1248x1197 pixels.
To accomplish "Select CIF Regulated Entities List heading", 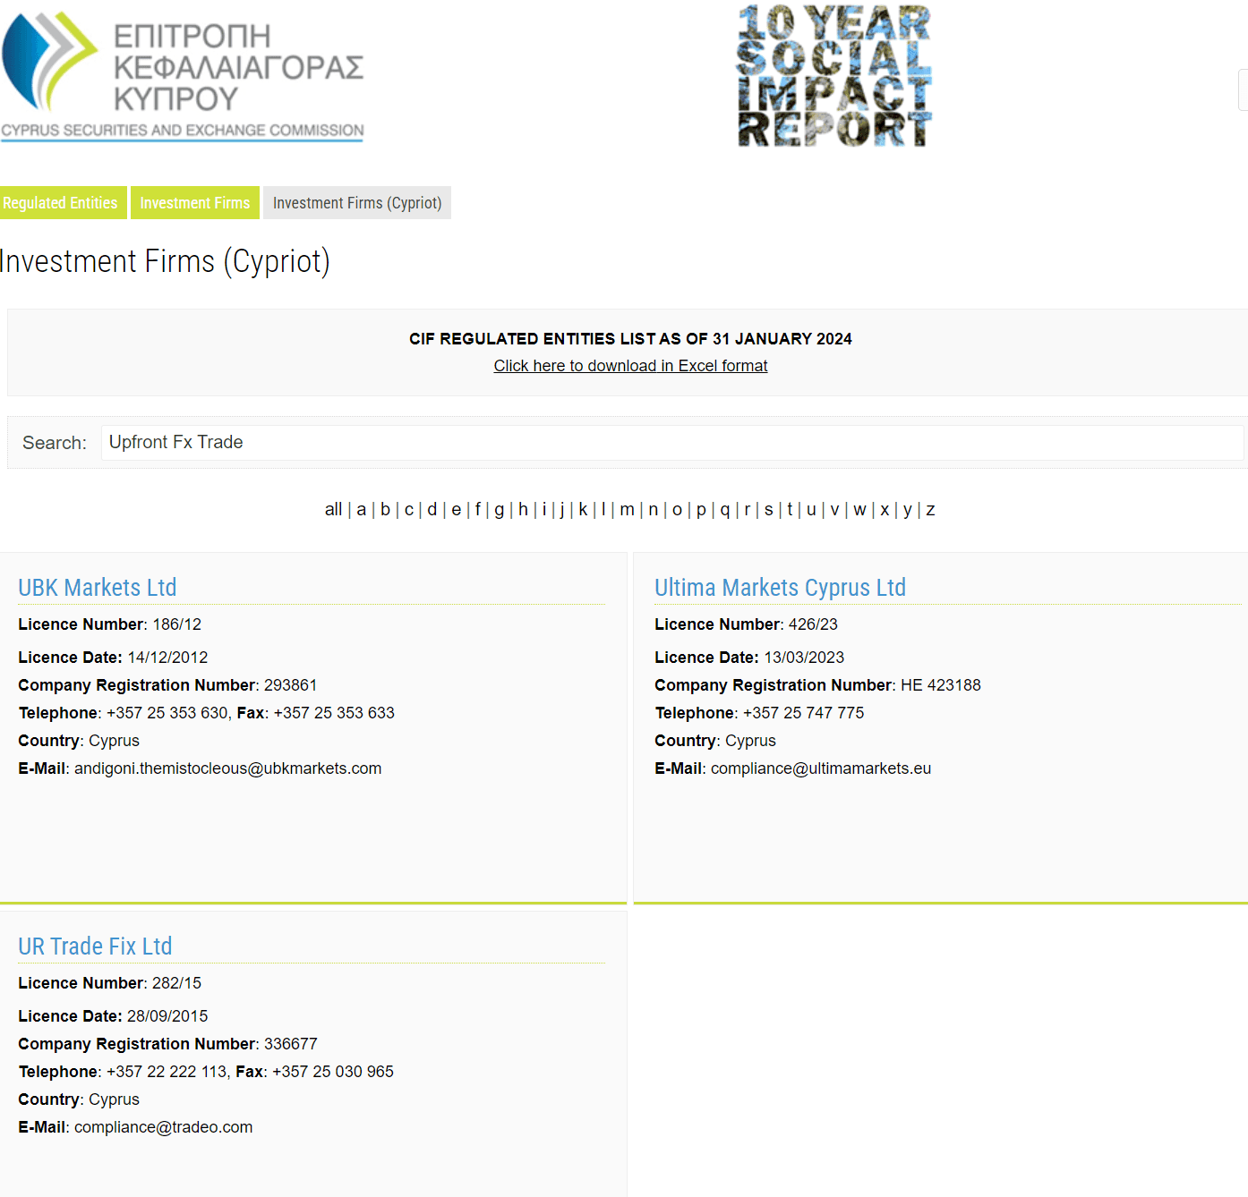I will [630, 339].
